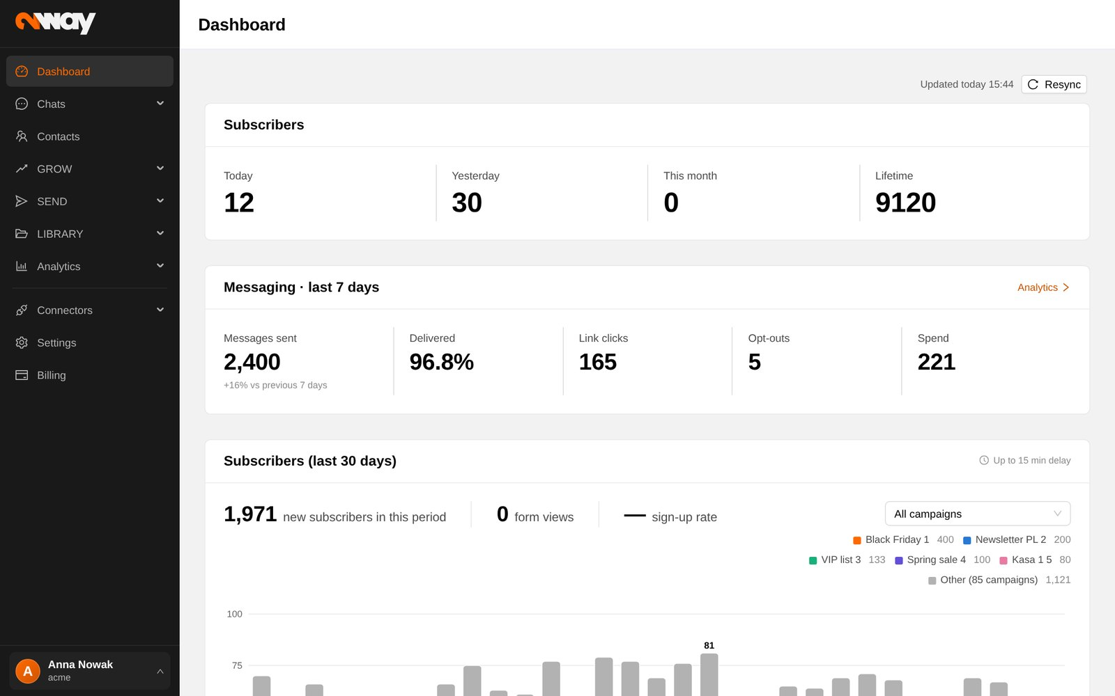Click the Kasa 1 5 pink swatch
Image resolution: width=1115 pixels, height=696 pixels.
point(1003,560)
